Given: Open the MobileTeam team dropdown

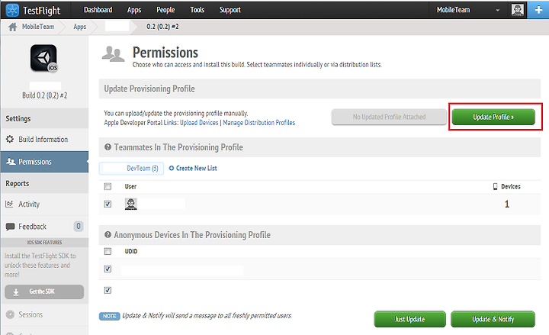Looking at the screenshot, I should click(x=468, y=10).
